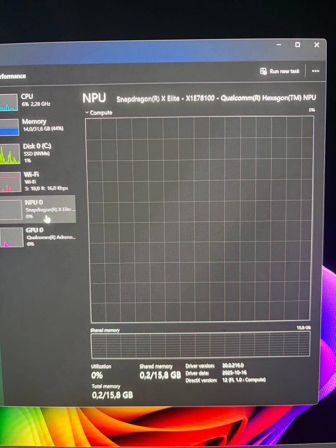This screenshot has width=336, height=448.
Task: Select Disk 0 (C:) in sidebar
Action: [x=37, y=153]
